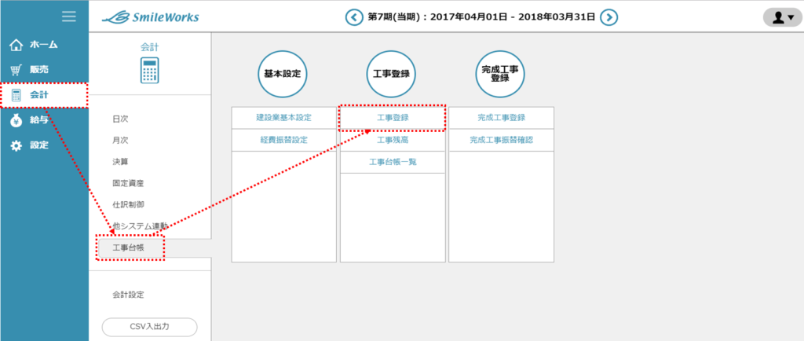
Task: Toggle the hamburger menu in the sidebar
Action: [x=69, y=16]
